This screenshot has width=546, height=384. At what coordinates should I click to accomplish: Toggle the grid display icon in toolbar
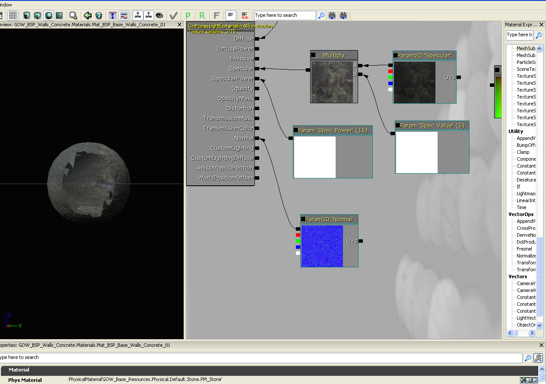click(x=13, y=16)
